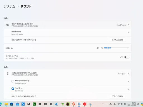The image size is (143, 107).
Task: Open the brown animal app icon
Action: point(68,104)
